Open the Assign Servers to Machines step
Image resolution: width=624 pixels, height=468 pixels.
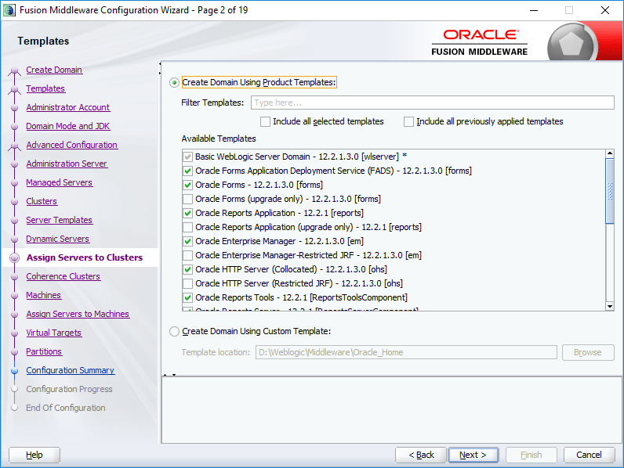pos(78,314)
